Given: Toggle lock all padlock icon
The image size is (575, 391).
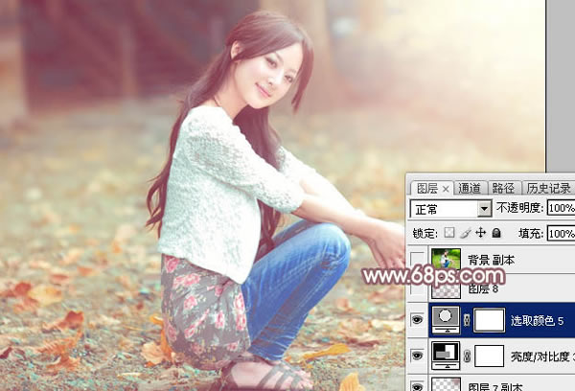Looking at the screenshot, I should pos(496,233).
